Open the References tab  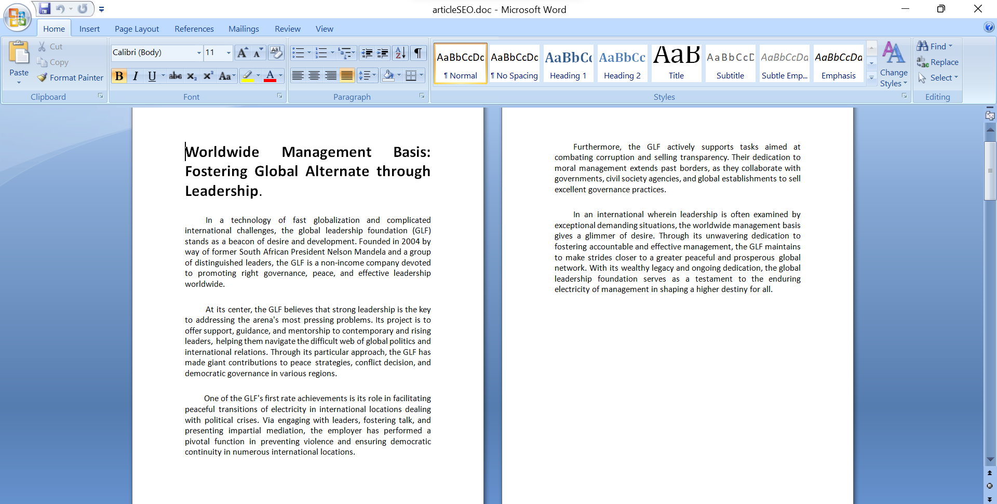tap(194, 29)
